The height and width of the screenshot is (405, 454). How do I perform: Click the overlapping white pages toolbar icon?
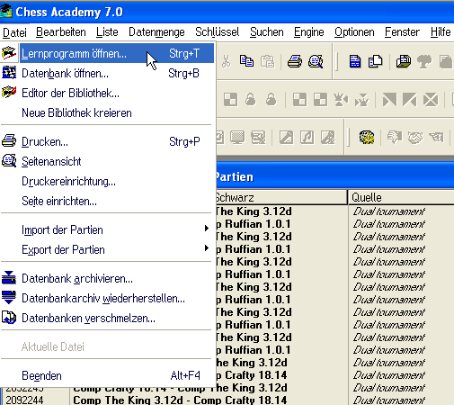pyautogui.click(x=376, y=61)
